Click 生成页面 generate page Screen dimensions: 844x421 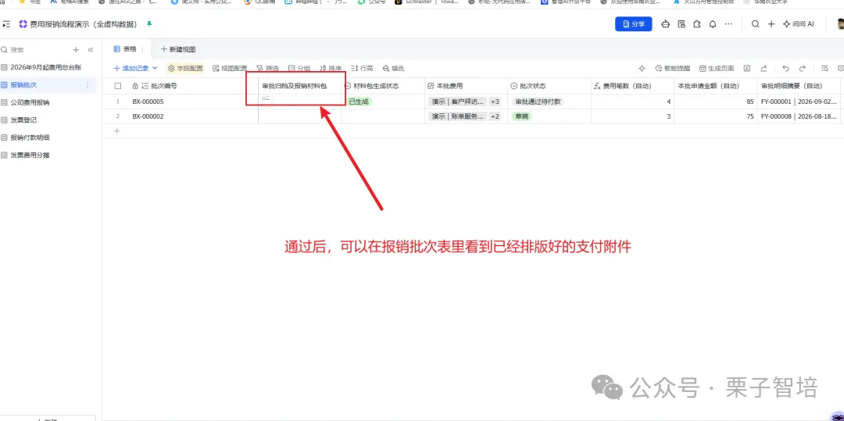(717, 68)
